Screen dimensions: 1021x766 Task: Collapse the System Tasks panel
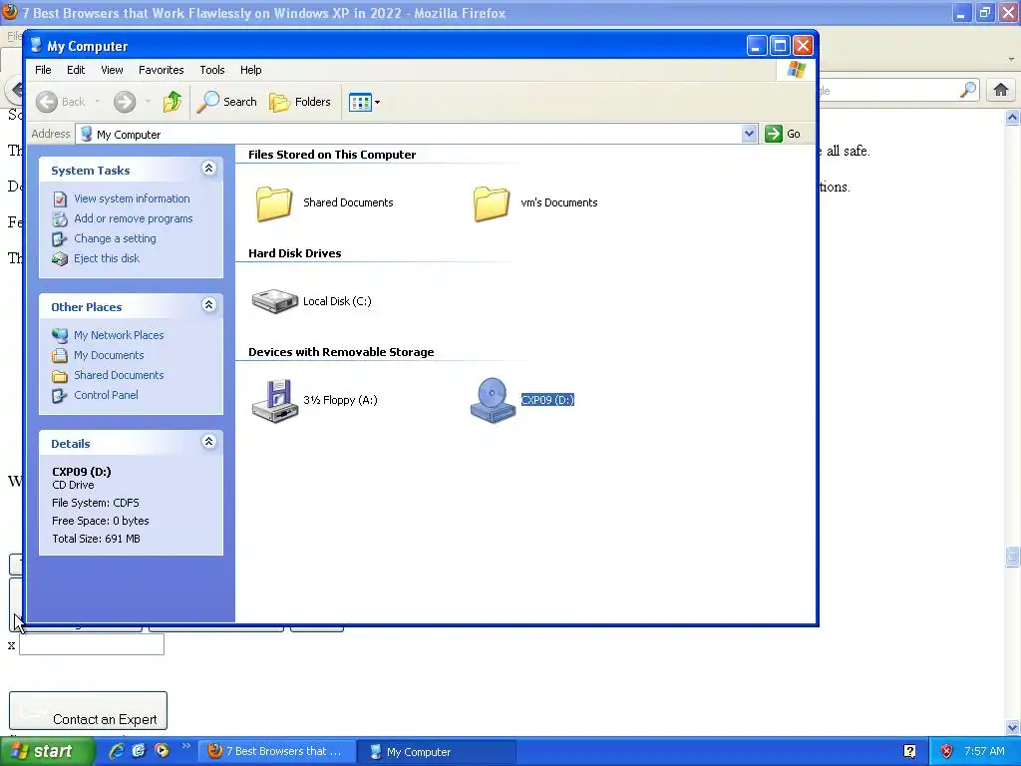[x=209, y=169]
